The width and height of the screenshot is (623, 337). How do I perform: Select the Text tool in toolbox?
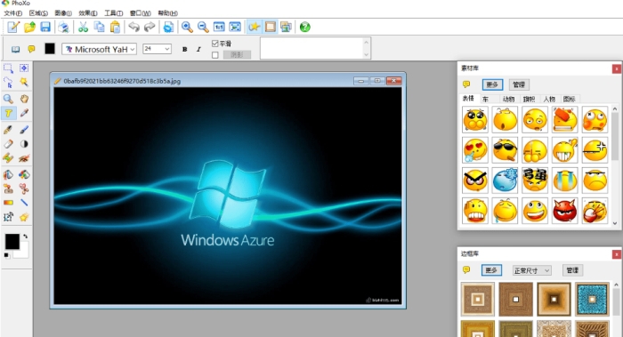click(8, 113)
